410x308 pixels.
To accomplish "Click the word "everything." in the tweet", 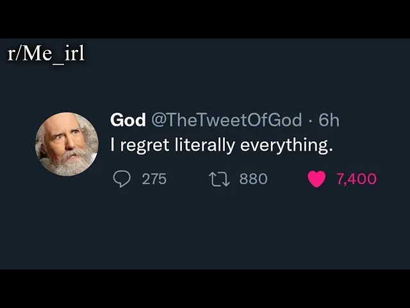I will (x=286, y=146).
